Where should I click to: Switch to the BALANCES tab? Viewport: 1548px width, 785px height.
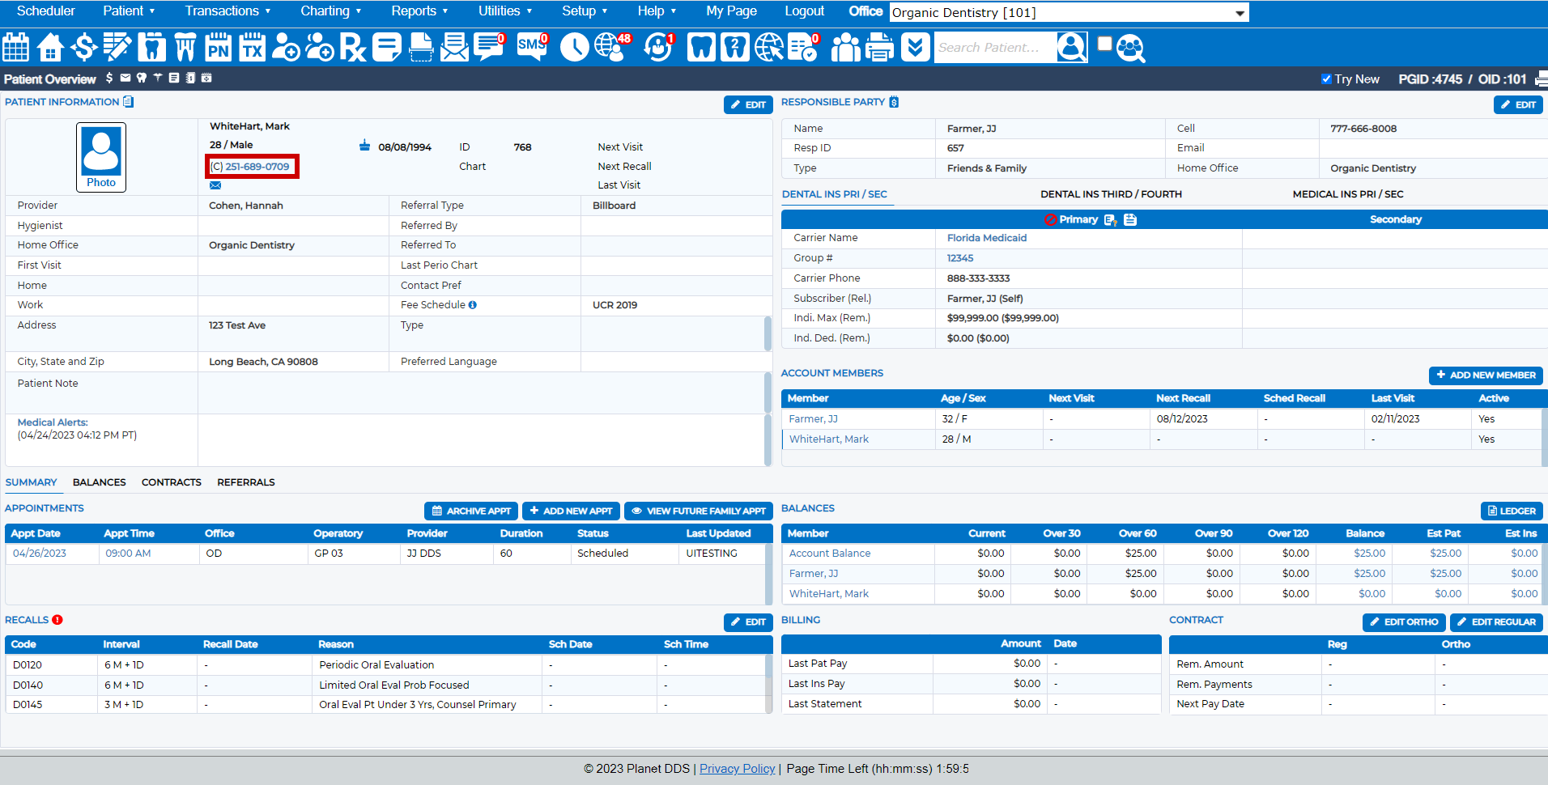[x=99, y=482]
